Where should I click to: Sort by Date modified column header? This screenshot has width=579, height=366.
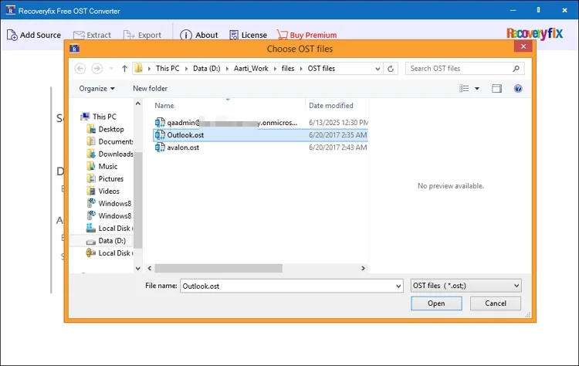tap(331, 106)
